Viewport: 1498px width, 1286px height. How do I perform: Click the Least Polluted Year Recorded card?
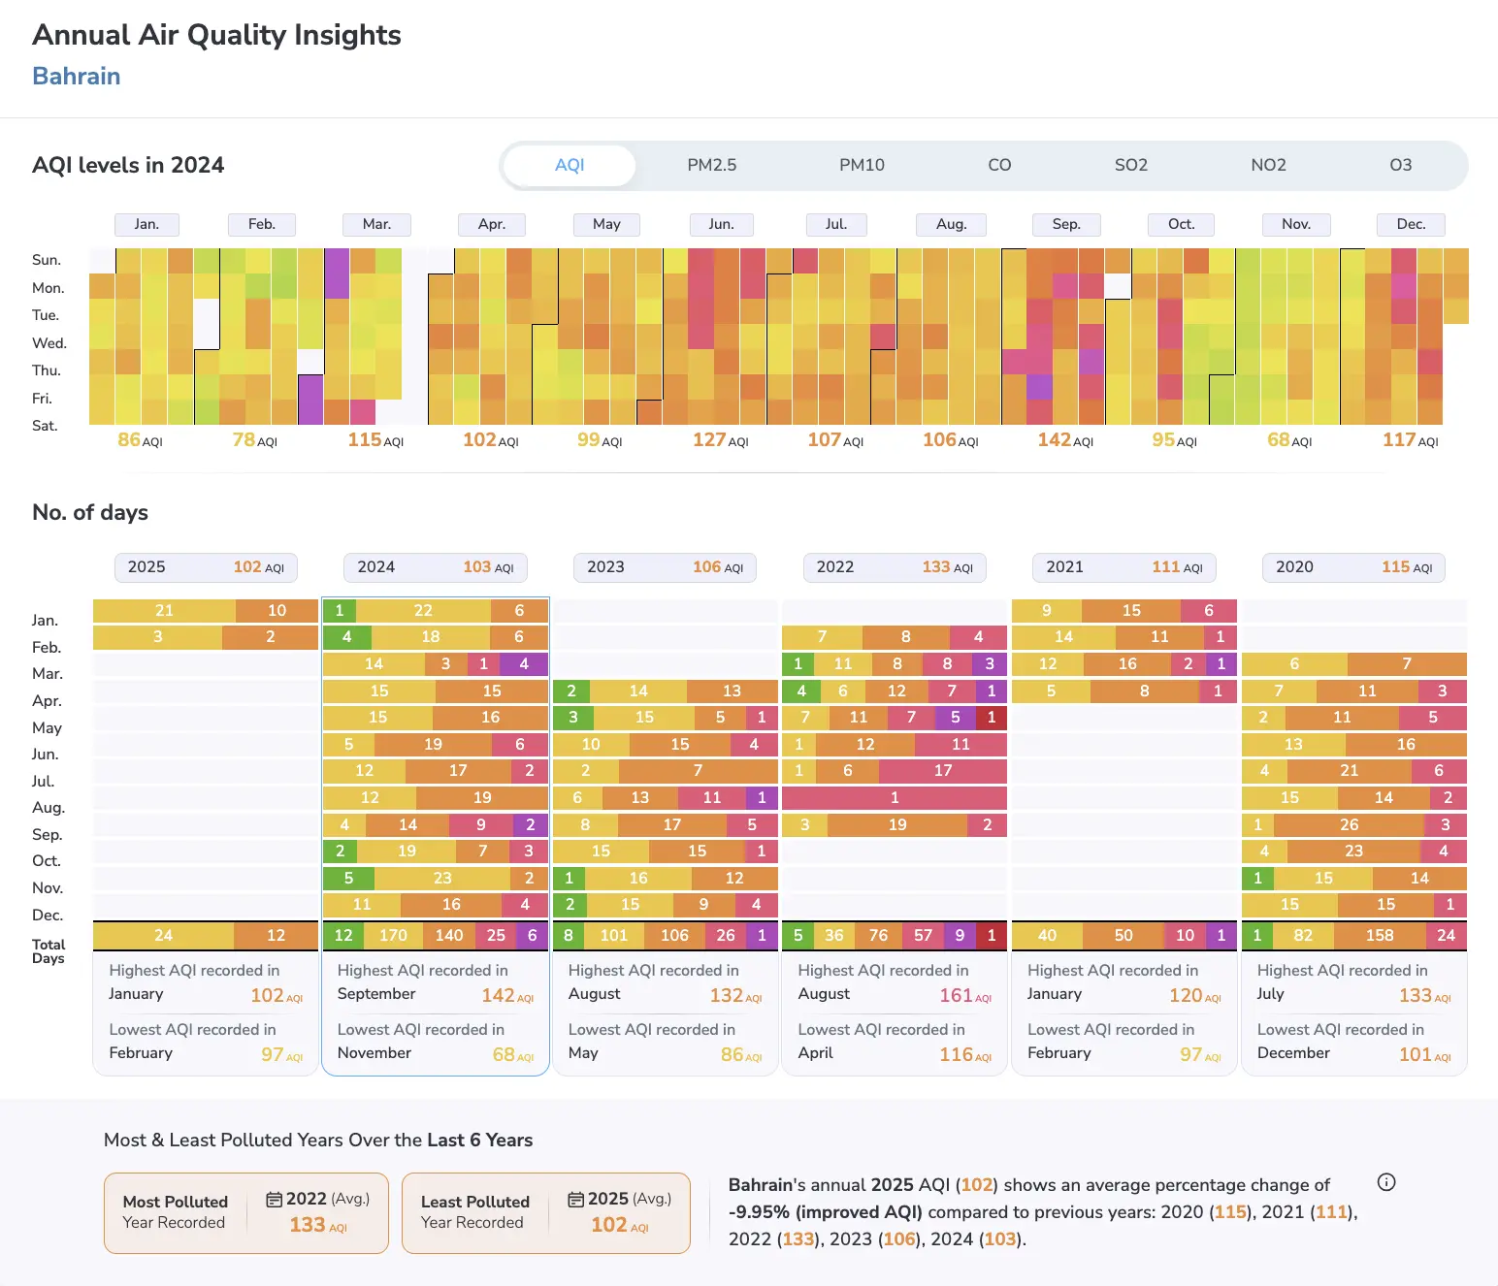[546, 1213]
